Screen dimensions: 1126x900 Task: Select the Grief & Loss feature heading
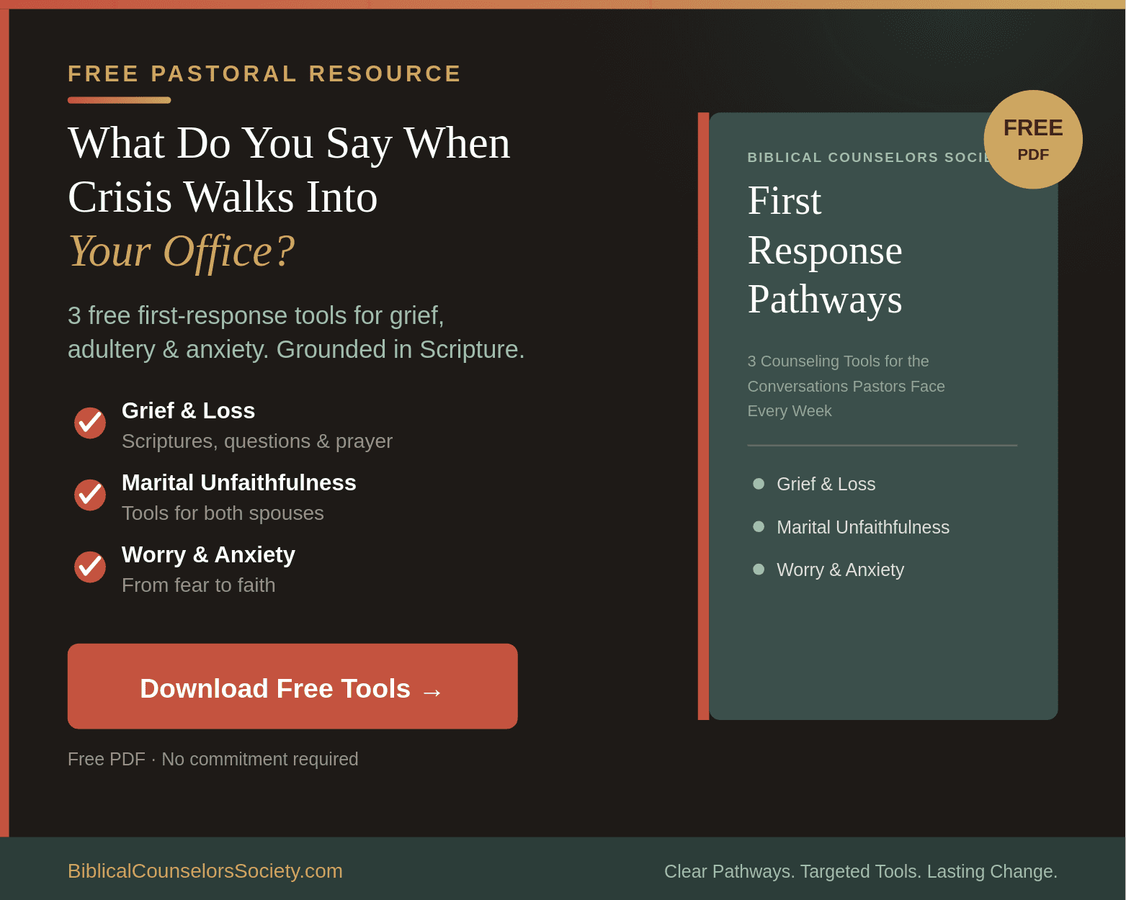(188, 410)
